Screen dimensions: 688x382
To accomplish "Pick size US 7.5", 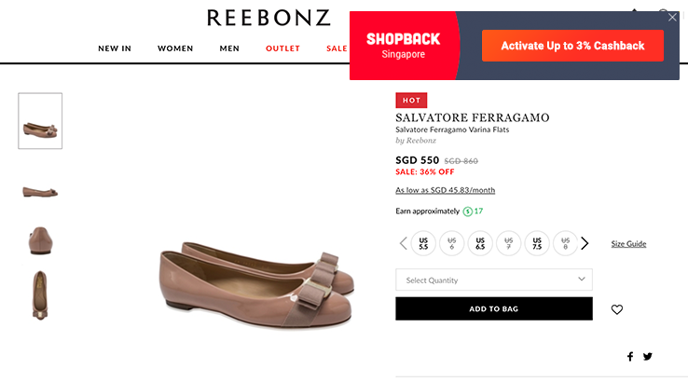I will point(537,243).
